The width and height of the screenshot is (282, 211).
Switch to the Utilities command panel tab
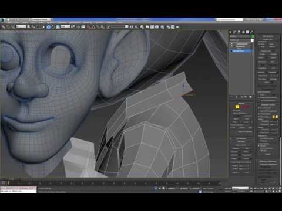click(x=252, y=32)
